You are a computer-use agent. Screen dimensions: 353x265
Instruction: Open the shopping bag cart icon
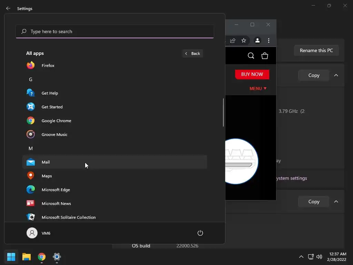(265, 56)
